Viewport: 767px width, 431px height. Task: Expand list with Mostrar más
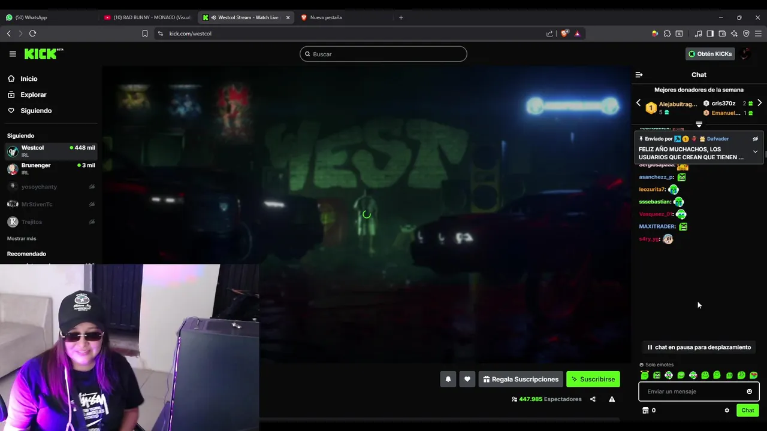(22, 239)
